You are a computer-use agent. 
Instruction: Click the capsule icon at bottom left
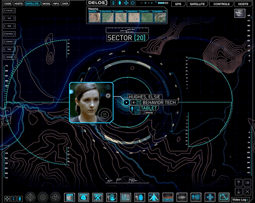point(20,198)
